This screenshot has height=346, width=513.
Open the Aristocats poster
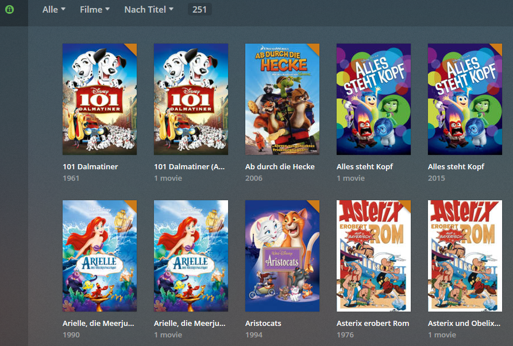[282, 256]
